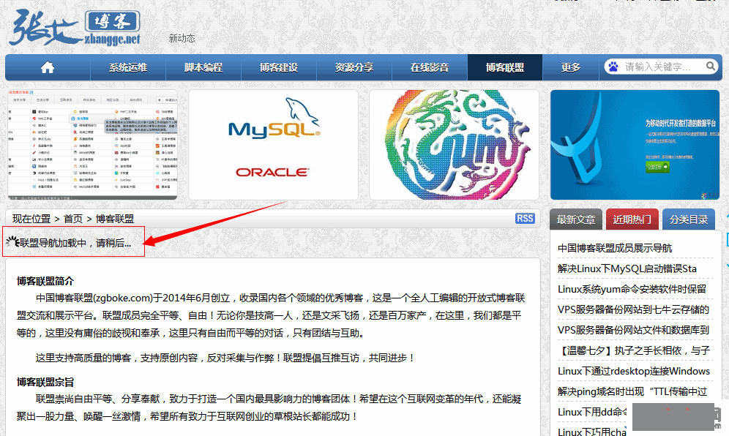Switch to the 近期热门 tab
This screenshot has height=436, width=729.
(x=632, y=219)
